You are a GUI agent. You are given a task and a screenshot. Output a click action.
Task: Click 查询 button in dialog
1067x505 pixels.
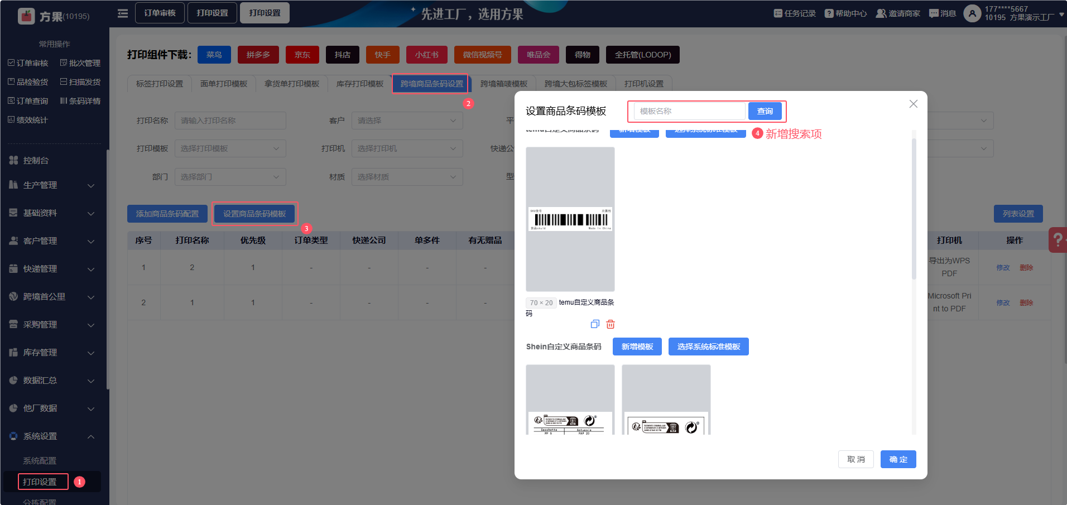pos(765,111)
